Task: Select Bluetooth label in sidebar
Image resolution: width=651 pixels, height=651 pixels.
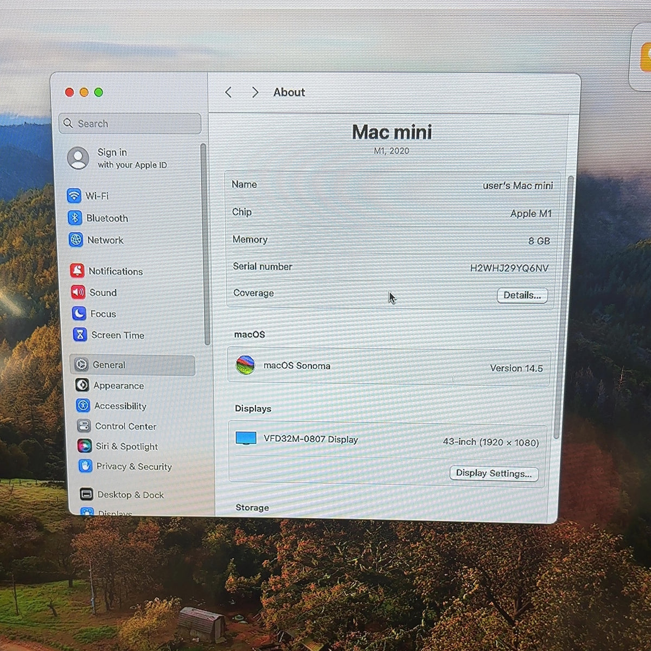Action: click(x=107, y=218)
